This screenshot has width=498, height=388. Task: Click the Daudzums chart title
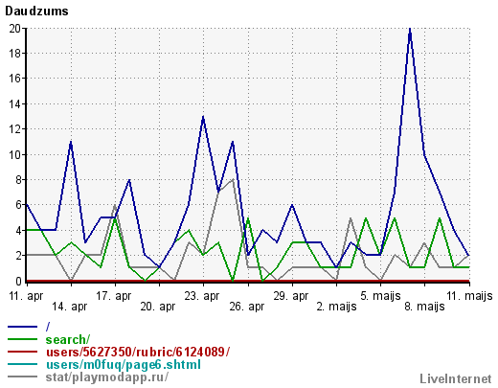pyautogui.click(x=36, y=11)
